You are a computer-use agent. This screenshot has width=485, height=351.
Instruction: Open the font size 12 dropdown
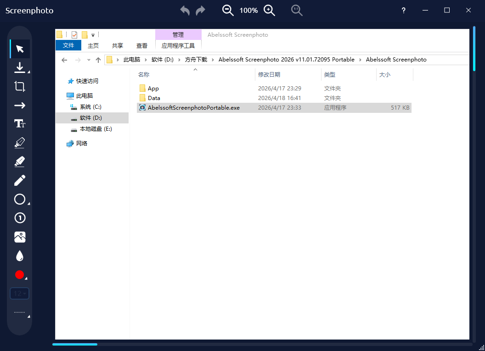coord(19,293)
